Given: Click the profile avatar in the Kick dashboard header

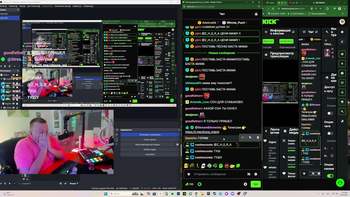Looking at the screenshot, I should pyautogui.click(x=342, y=22).
